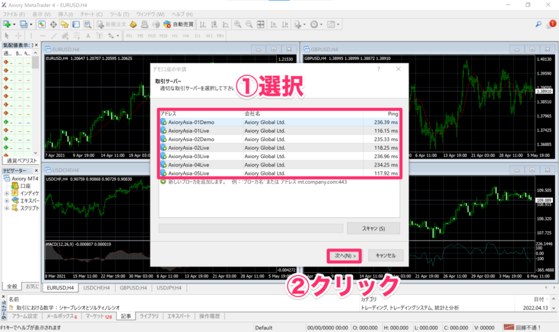559x332 pixels.
Task: Click the 回線不通 connection status indicator
Action: (522, 328)
